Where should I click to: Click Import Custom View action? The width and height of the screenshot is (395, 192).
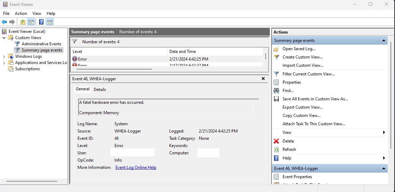303,65
